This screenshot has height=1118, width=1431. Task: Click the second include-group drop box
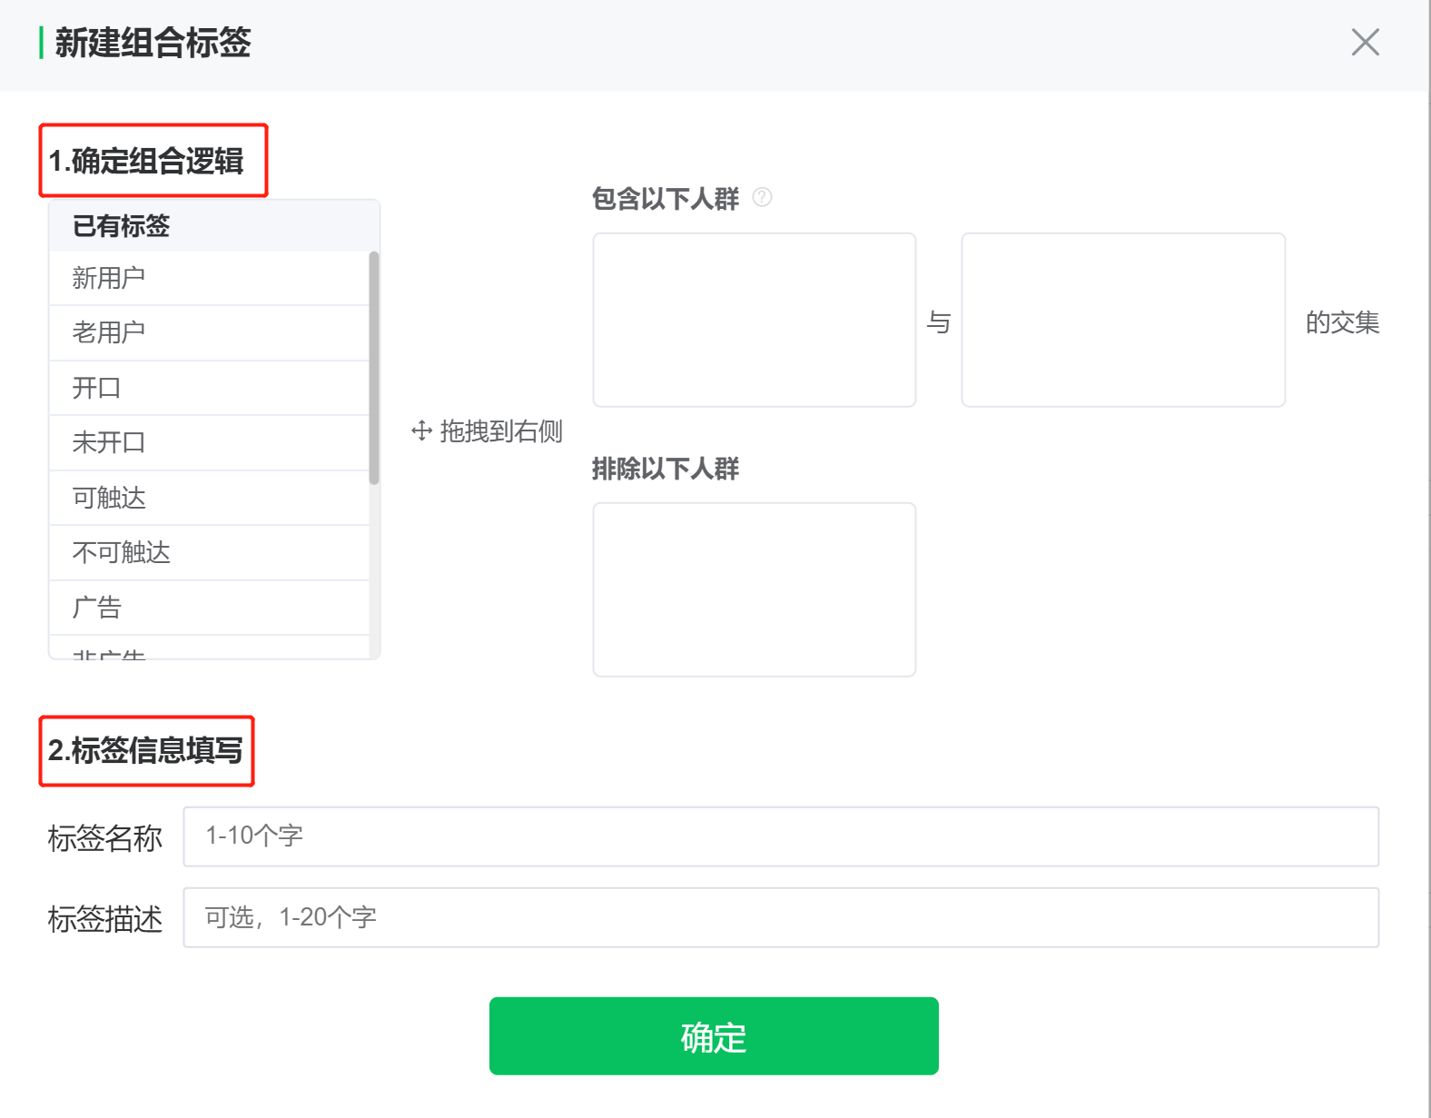click(x=1122, y=320)
